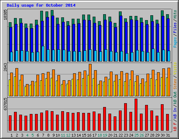
Task: Click day 18 weekend label
Action: tap(100, 135)
